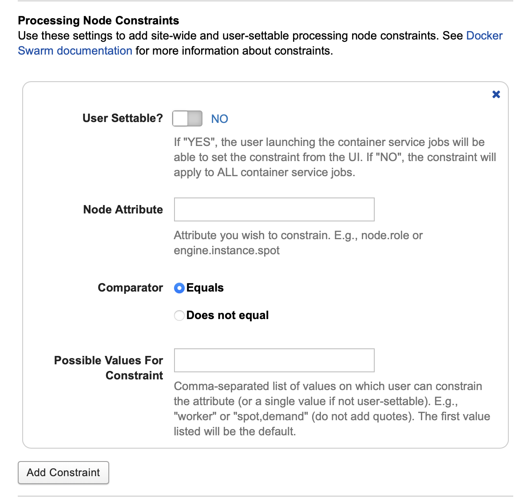The height and width of the screenshot is (497, 531).
Task: Click the Processing Node Constraints heading
Action: click(x=99, y=20)
